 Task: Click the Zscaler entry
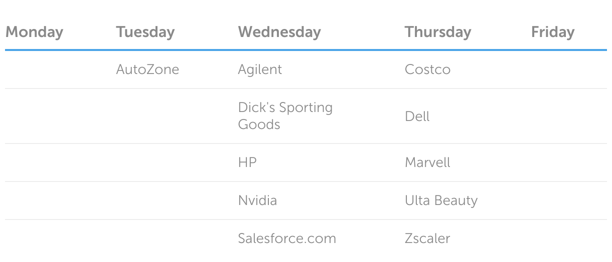[x=427, y=238]
